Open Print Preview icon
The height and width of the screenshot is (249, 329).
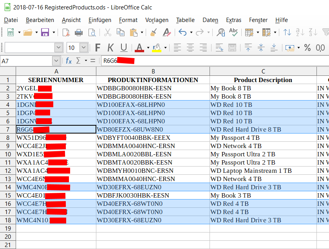[92, 33]
